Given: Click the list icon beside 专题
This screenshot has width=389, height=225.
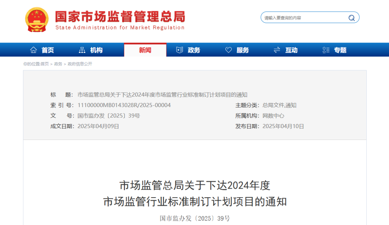Looking at the screenshot, I should [x=326, y=50].
